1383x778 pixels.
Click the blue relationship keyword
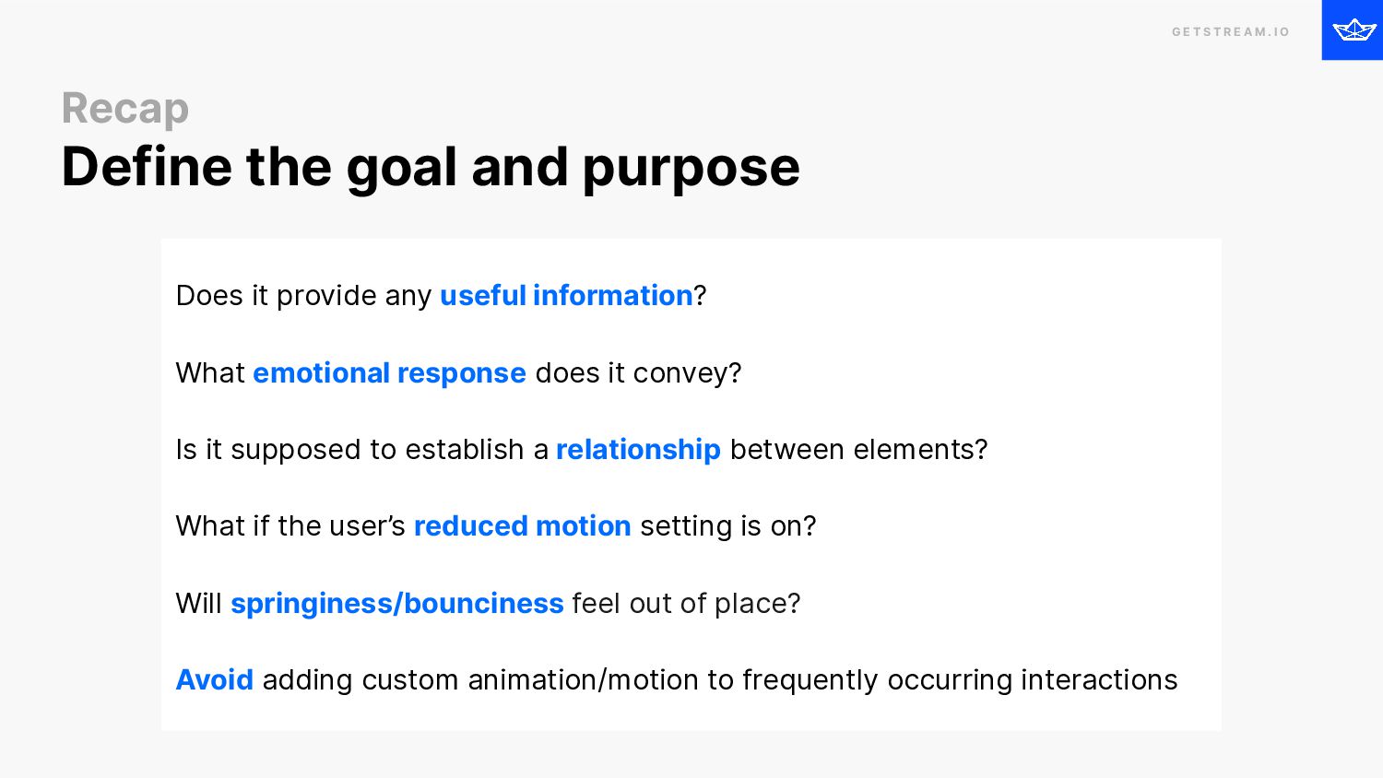click(x=638, y=450)
